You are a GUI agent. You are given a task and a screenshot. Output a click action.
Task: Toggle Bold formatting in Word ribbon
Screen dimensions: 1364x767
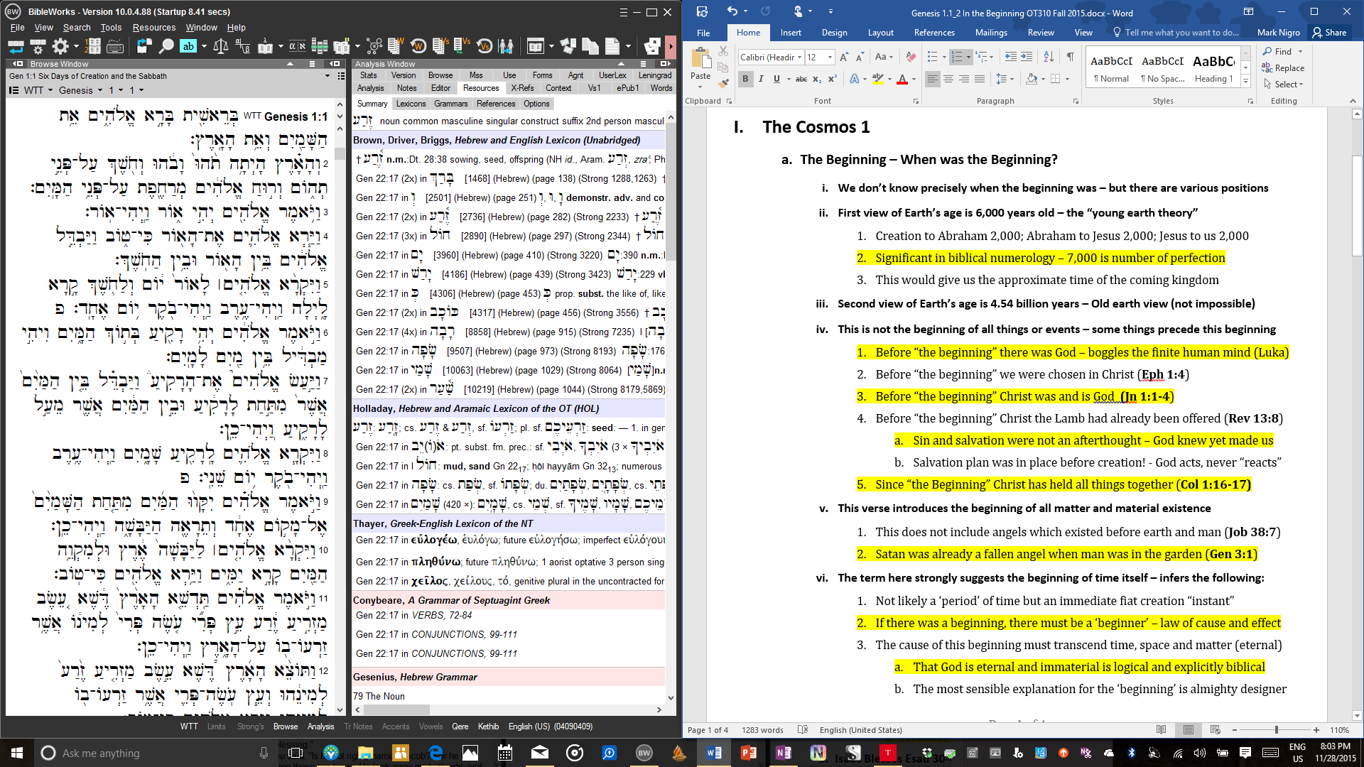[745, 79]
